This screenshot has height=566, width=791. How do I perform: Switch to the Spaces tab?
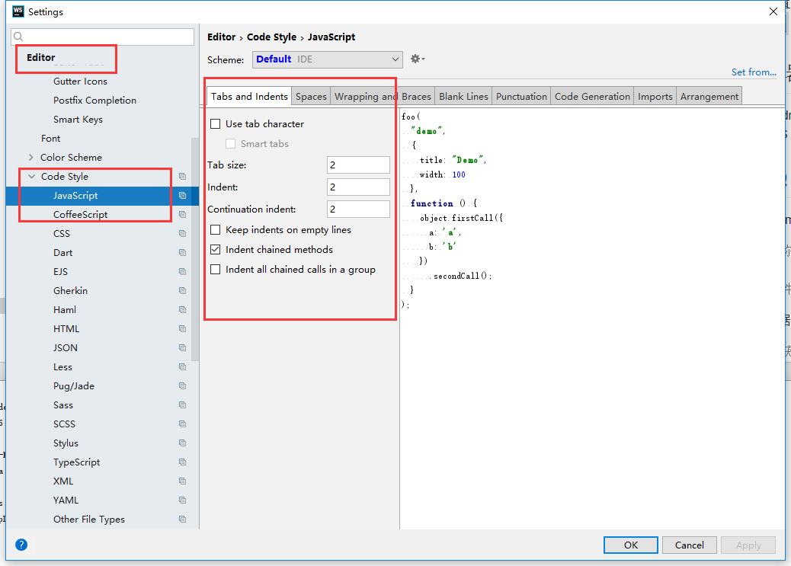[x=311, y=96]
